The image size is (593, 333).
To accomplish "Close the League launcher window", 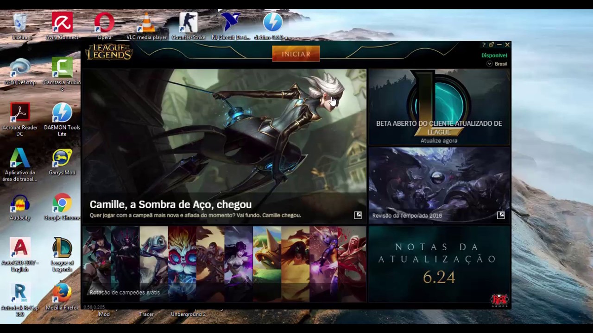I will (507, 45).
